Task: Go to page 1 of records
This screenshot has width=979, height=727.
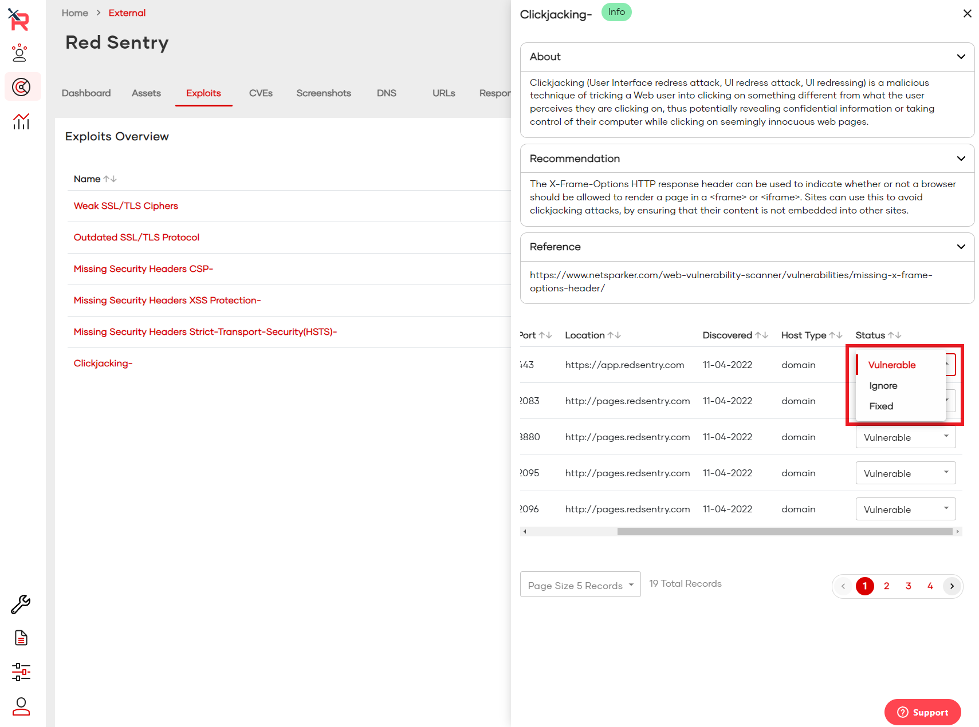Action: pyautogui.click(x=865, y=586)
